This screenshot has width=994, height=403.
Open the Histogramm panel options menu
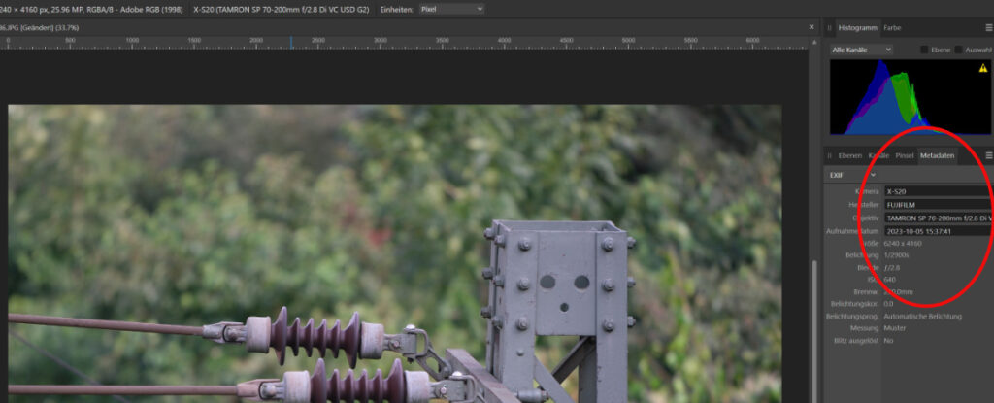[x=989, y=28]
